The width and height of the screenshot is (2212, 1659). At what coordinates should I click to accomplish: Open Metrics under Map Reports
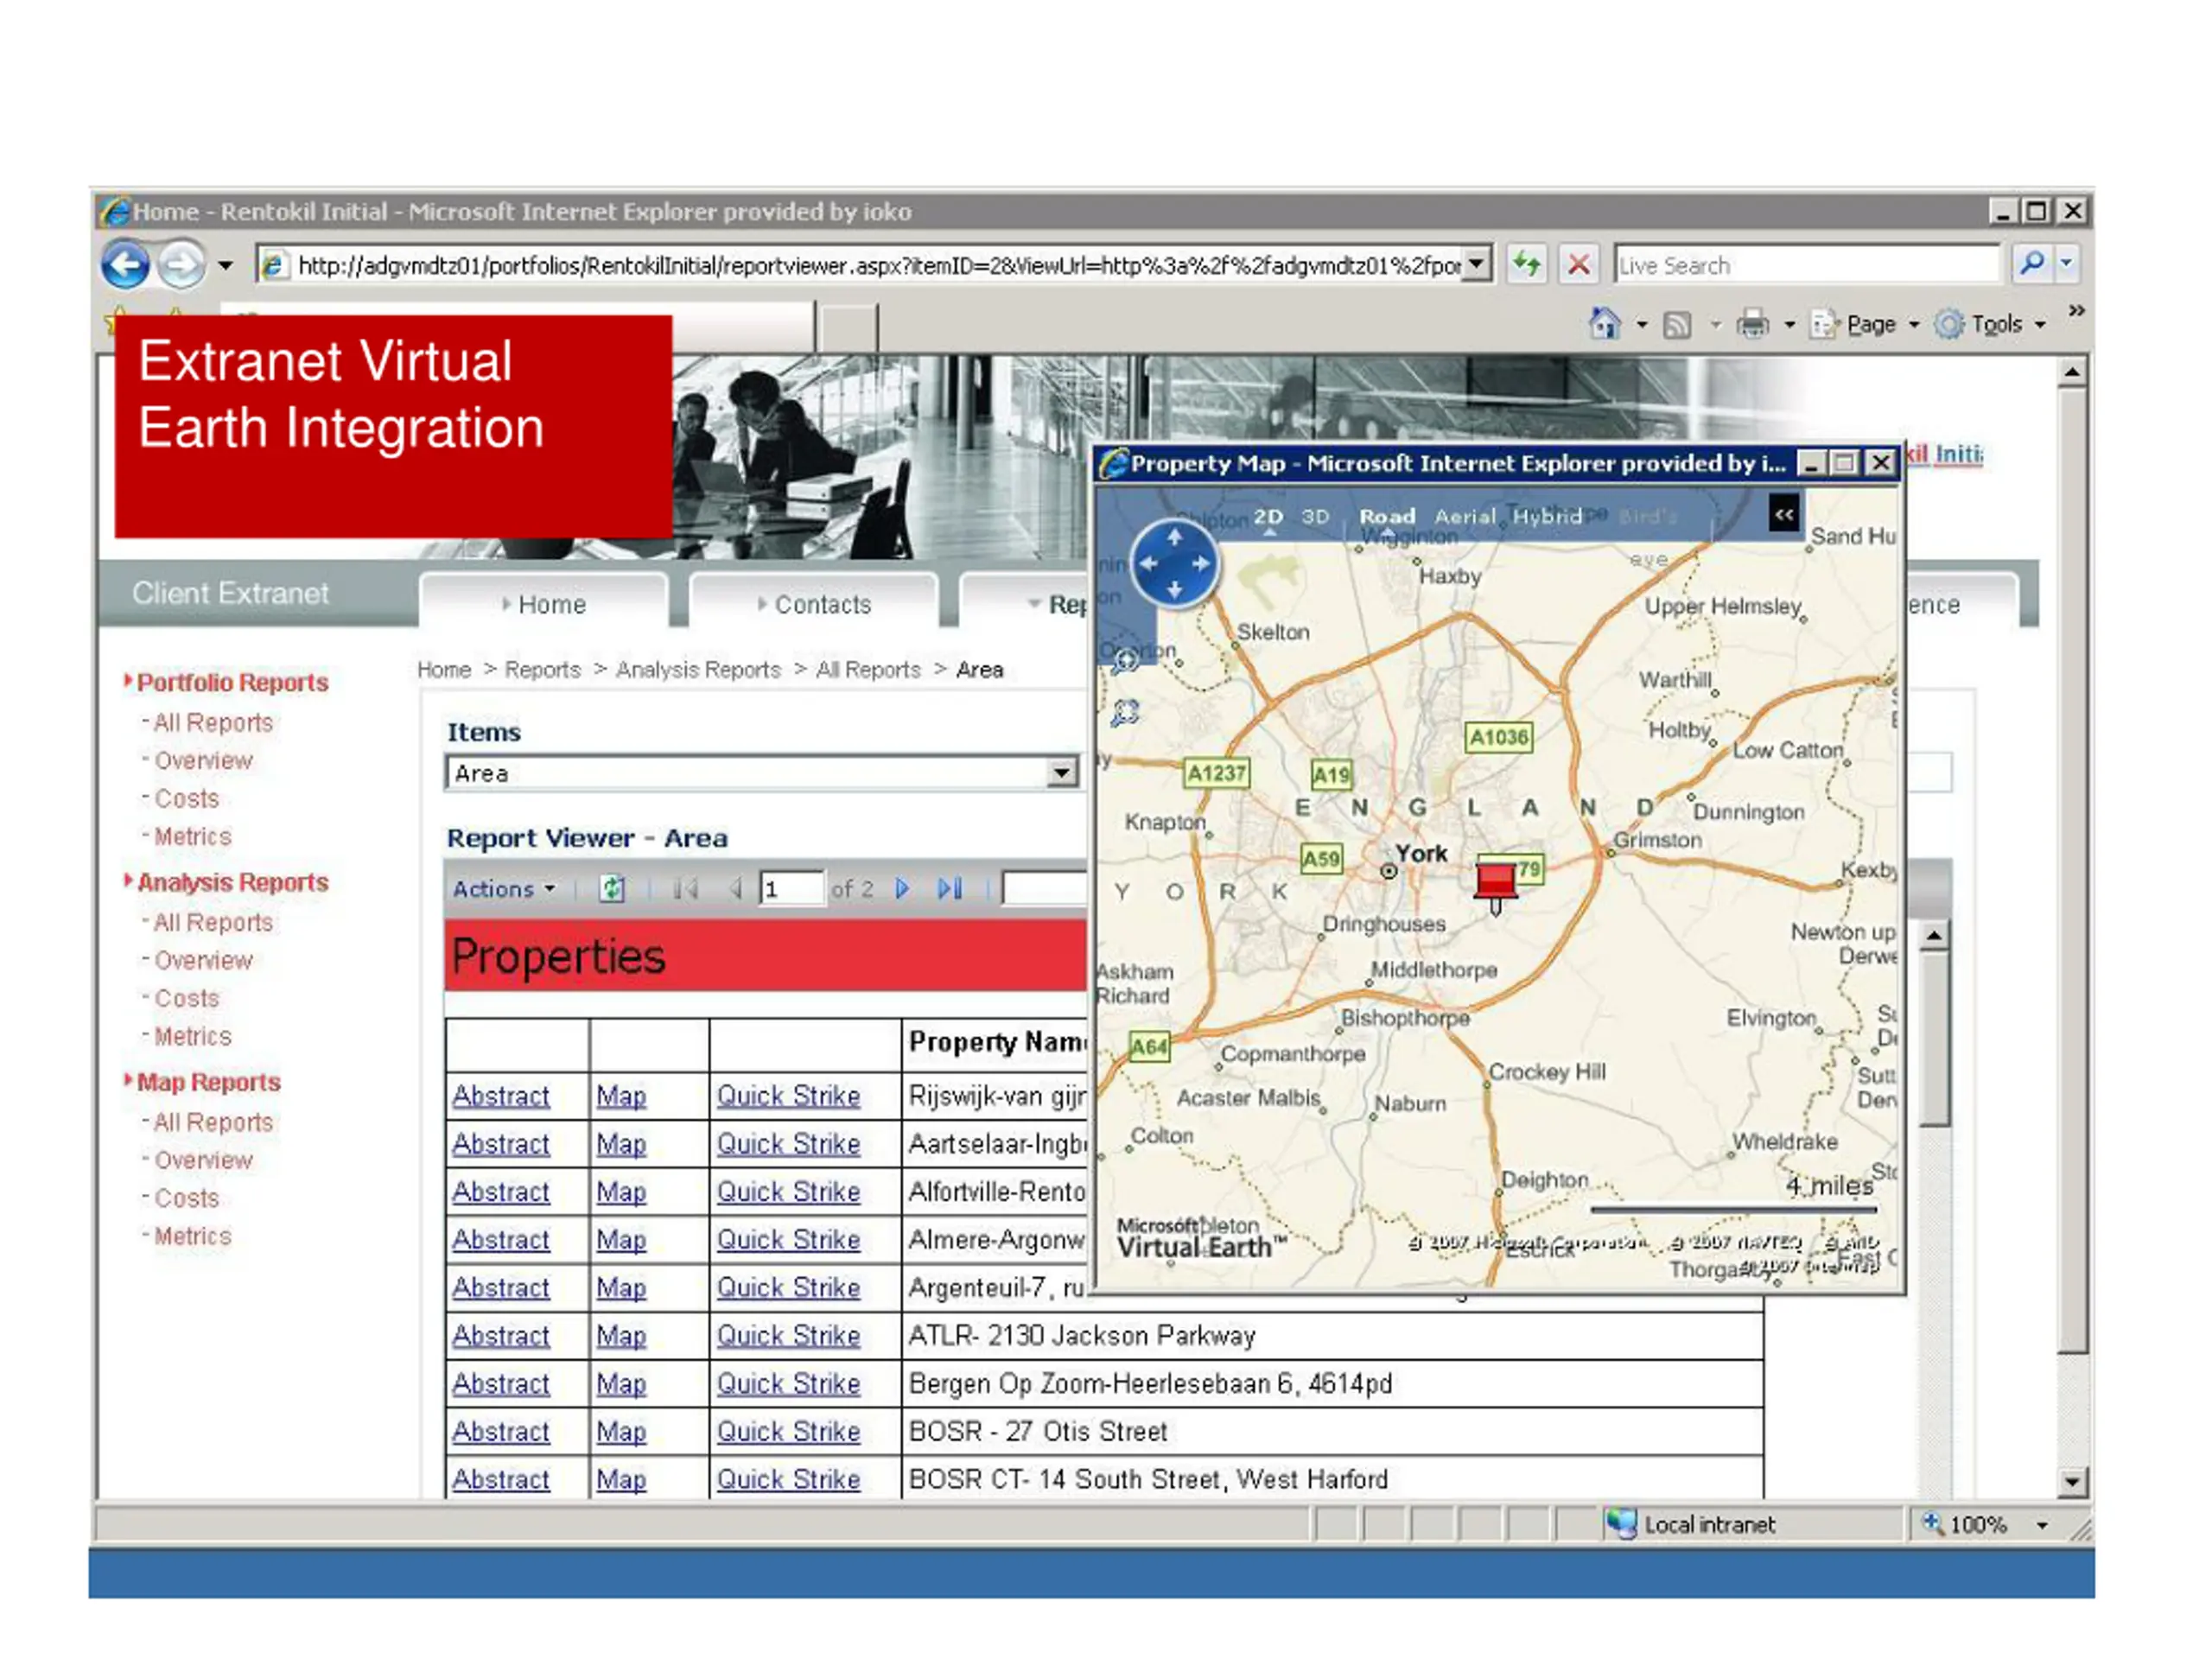192,1236
